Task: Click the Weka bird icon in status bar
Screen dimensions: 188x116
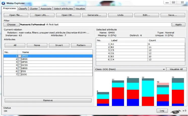Action: pos(176,111)
